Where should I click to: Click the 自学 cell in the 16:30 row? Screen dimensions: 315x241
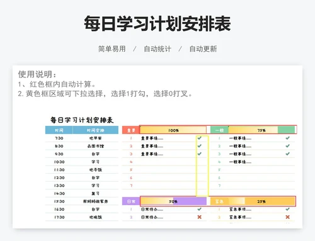96,210
